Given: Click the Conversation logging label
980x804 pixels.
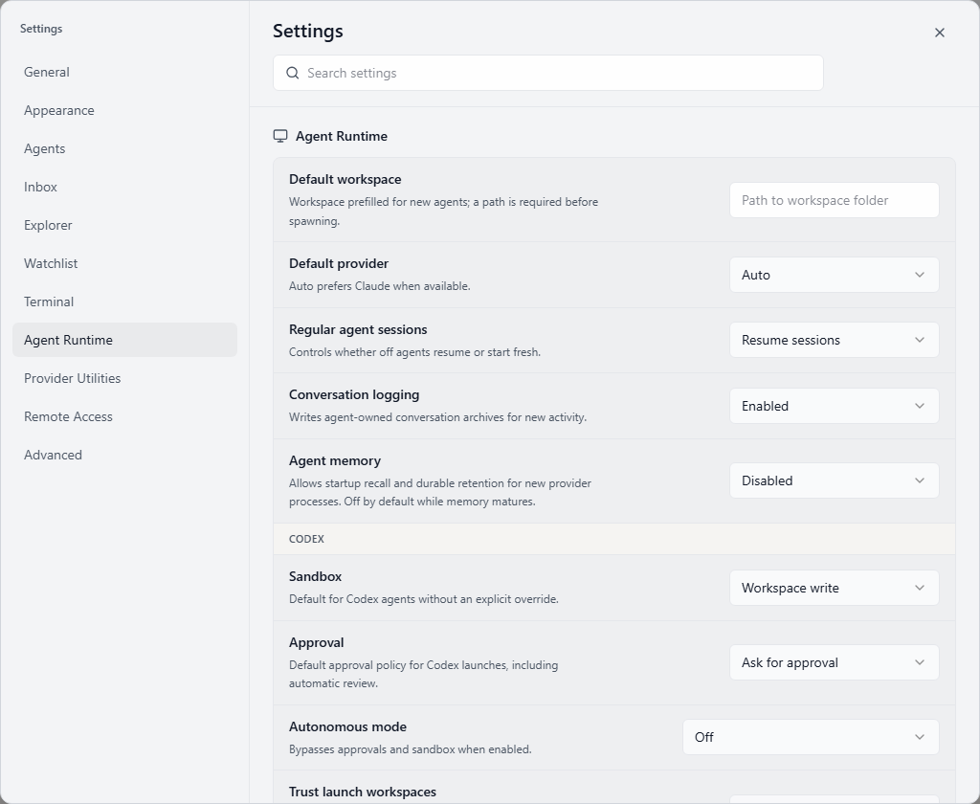Looking at the screenshot, I should tap(354, 394).
